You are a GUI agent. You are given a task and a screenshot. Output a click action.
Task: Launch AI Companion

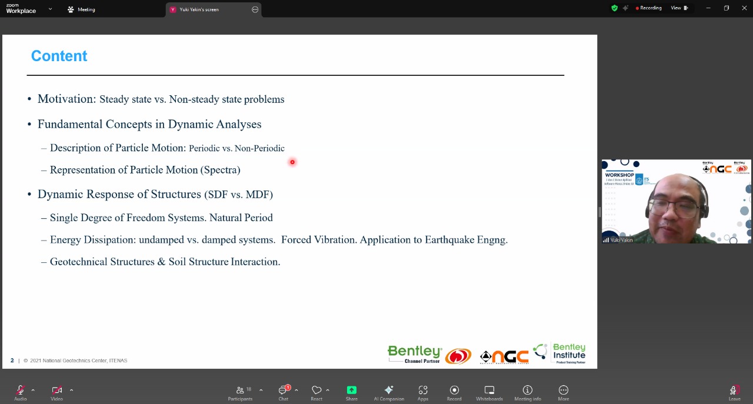point(389,392)
